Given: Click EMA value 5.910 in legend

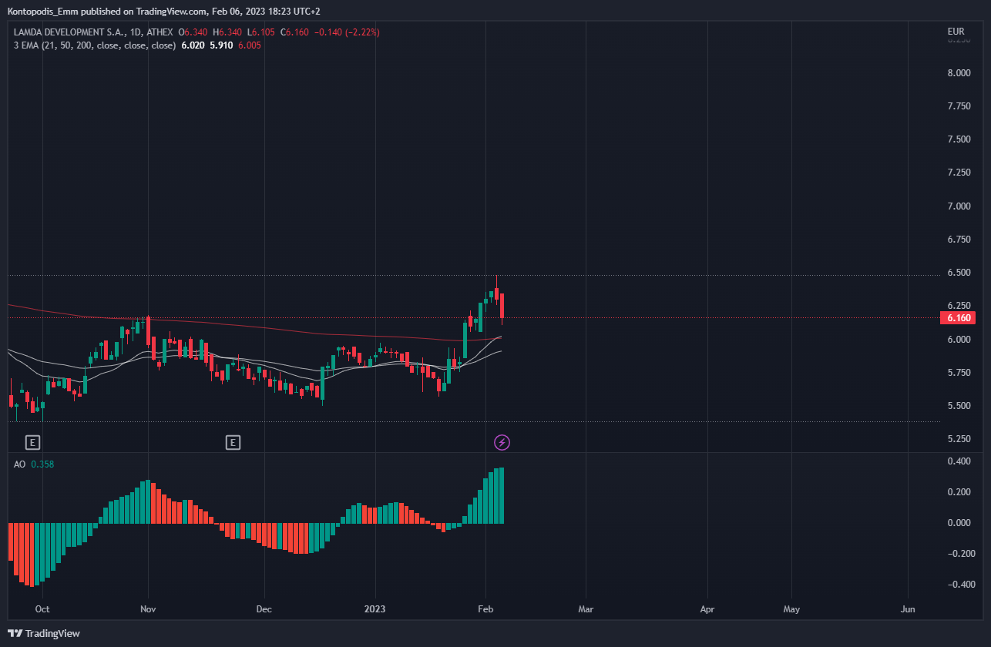Looking at the screenshot, I should (x=221, y=45).
